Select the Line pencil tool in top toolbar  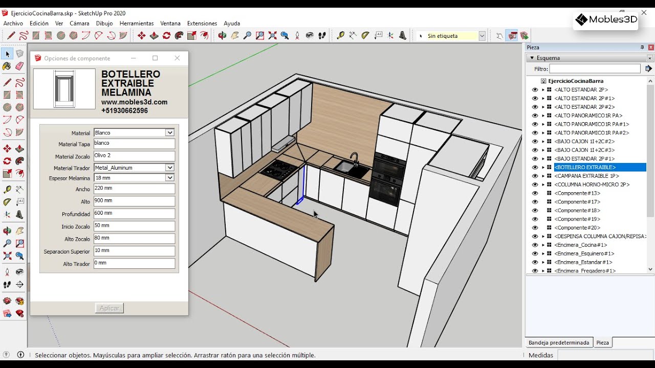point(11,36)
